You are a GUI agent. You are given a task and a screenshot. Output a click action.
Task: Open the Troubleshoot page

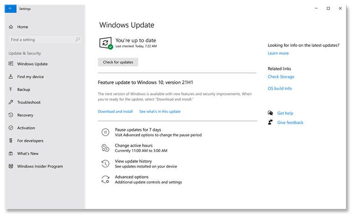click(29, 102)
